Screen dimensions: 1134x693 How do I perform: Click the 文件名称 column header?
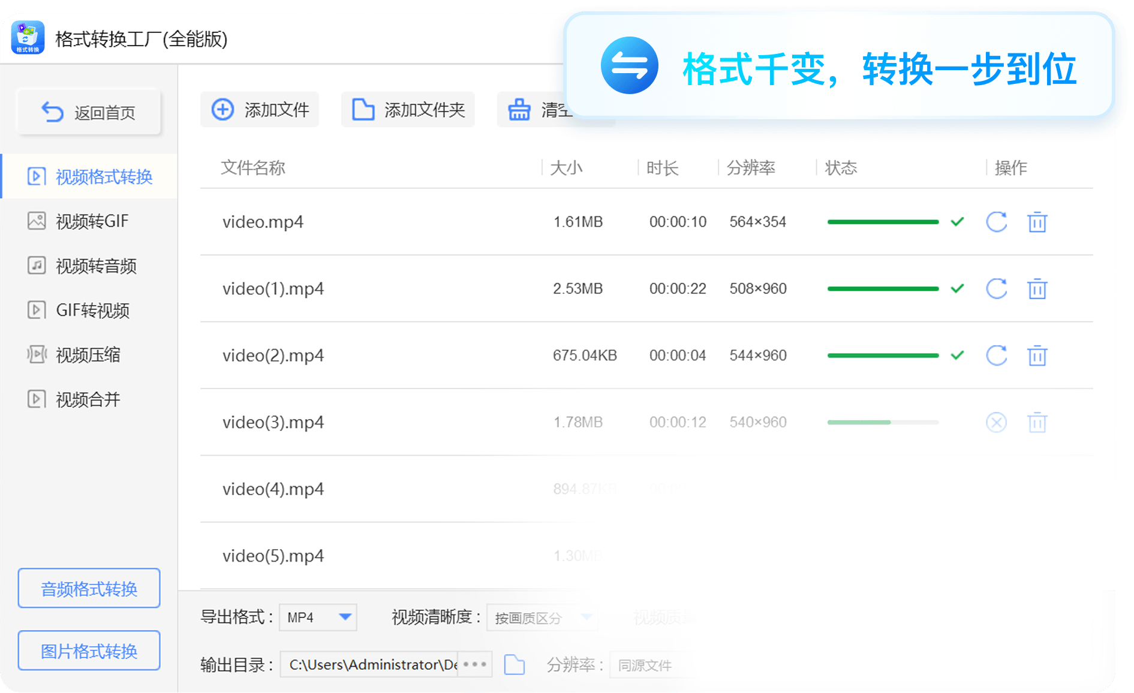pyautogui.click(x=252, y=167)
